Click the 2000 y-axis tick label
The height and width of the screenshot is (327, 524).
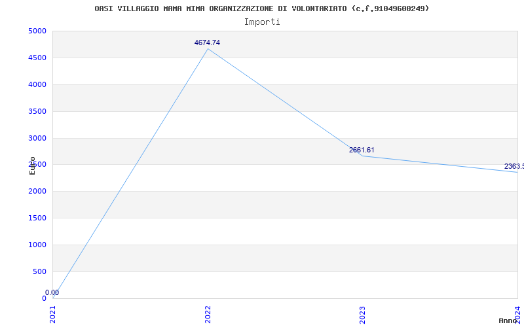(x=37, y=191)
